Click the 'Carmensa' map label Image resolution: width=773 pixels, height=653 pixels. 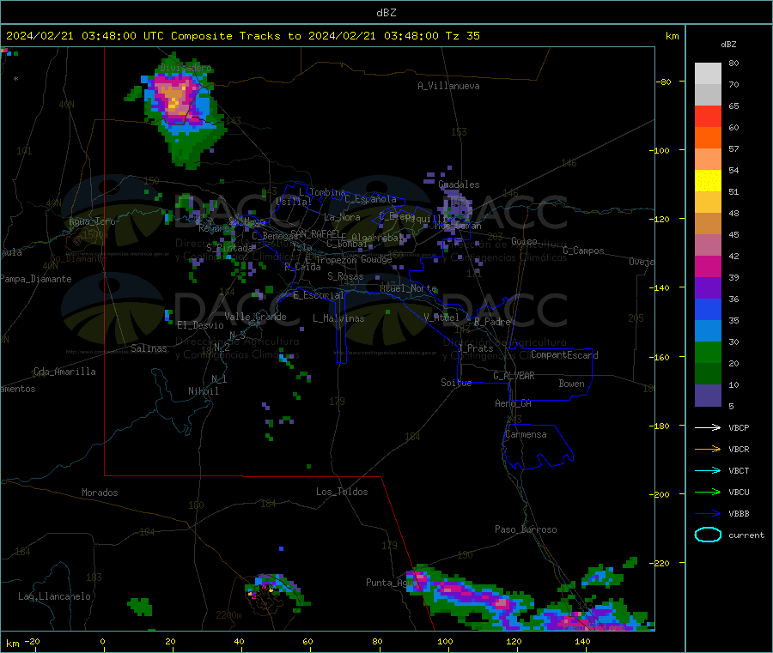526,434
